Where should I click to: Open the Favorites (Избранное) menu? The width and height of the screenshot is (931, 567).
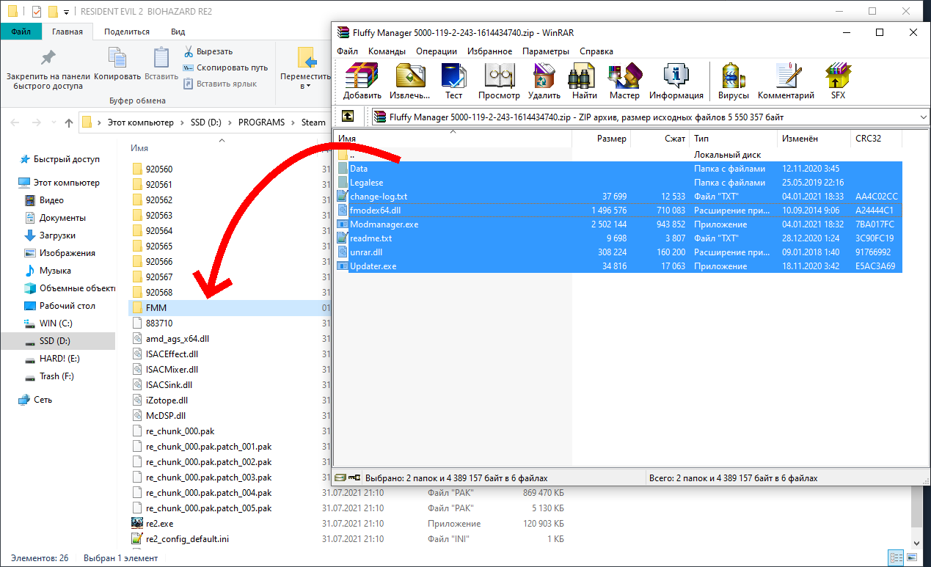click(489, 51)
